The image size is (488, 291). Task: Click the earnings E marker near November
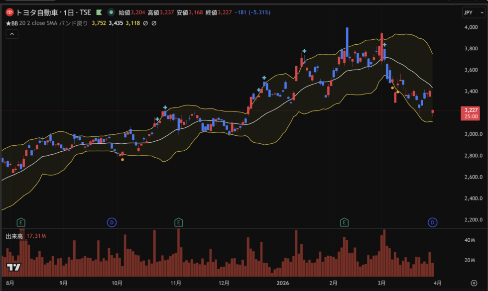(179, 222)
